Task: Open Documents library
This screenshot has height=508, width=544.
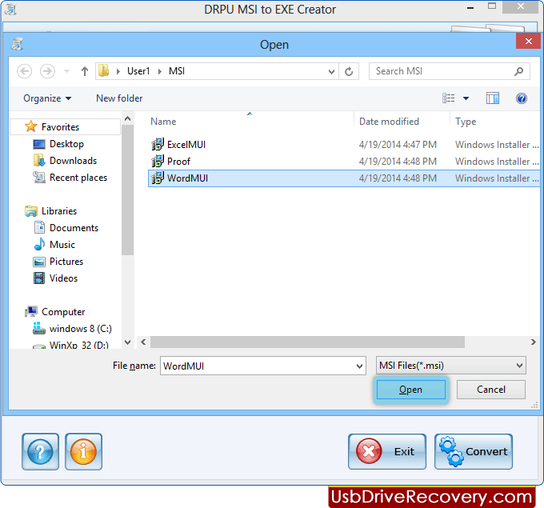Action: pos(74,228)
